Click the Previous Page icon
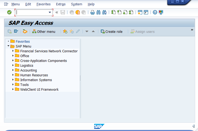Image resolution: width=198 pixels, height=131 pixels. tap(119, 12)
